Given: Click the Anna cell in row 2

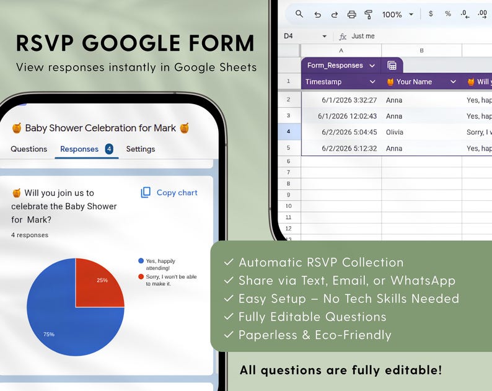Looking at the screenshot, I should [422, 100].
